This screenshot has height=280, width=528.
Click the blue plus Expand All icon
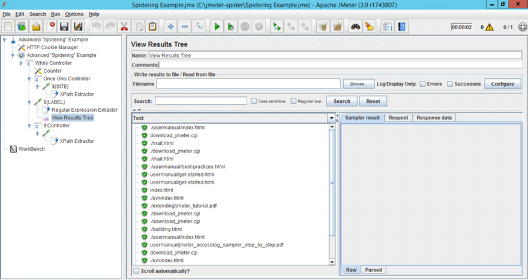(x=170, y=26)
